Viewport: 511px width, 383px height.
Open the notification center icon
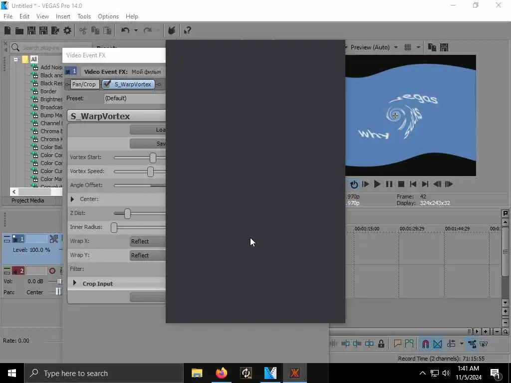pyautogui.click(x=495, y=373)
